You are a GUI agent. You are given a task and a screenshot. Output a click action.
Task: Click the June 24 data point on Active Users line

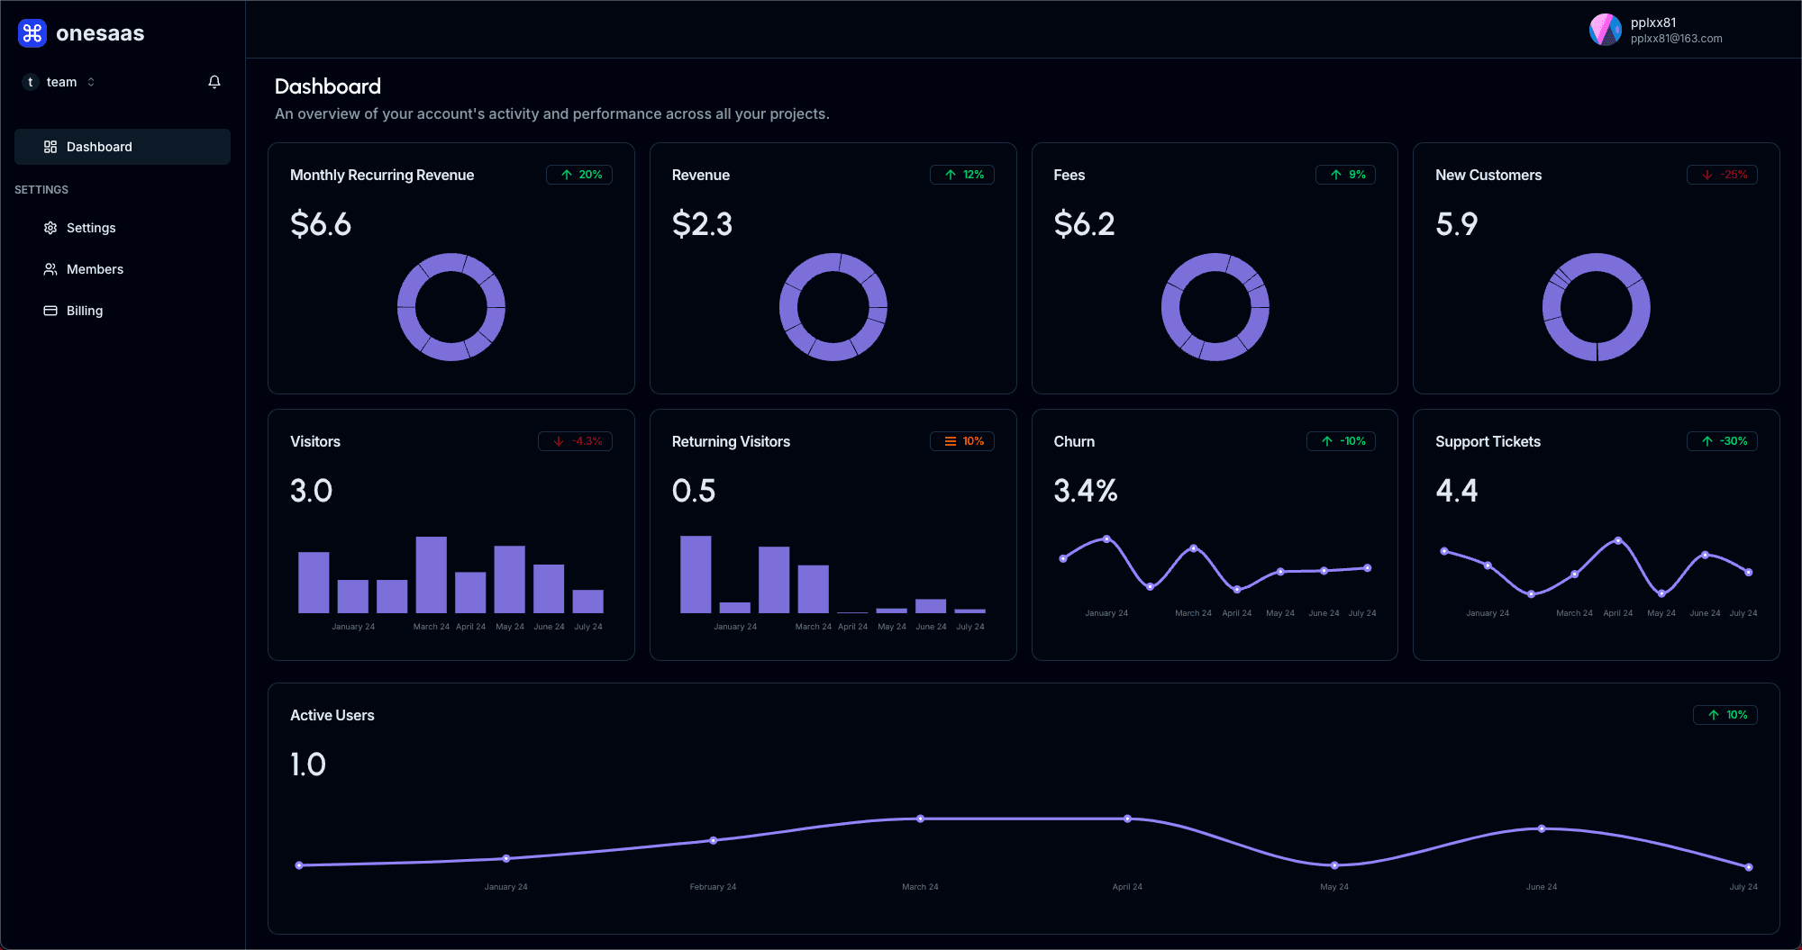click(x=1542, y=828)
